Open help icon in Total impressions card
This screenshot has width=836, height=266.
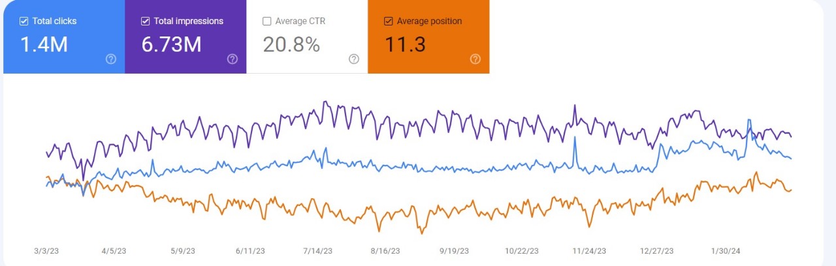point(233,59)
